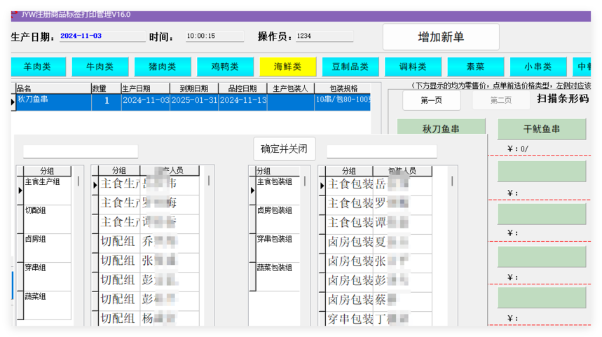Select the highlighted 海鲜类 category
The image size is (602, 337).
(x=287, y=67)
